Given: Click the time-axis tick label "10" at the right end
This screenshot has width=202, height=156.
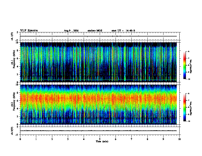Looking at the screenshot, I should tap(179, 139).
